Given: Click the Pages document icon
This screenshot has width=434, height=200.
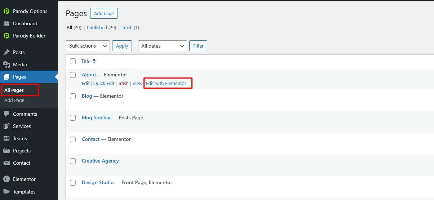Looking at the screenshot, I should (x=6, y=77).
